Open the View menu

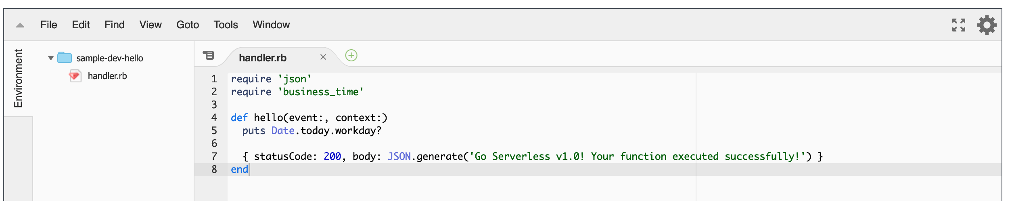coord(150,25)
